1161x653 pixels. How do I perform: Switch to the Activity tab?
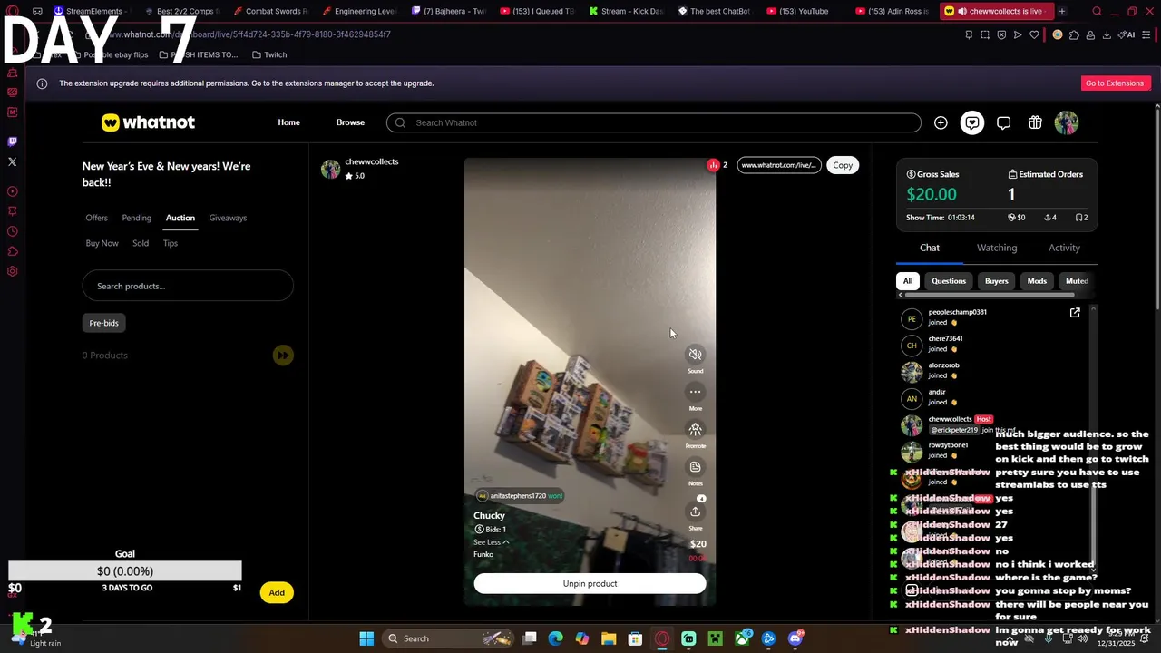(x=1064, y=248)
